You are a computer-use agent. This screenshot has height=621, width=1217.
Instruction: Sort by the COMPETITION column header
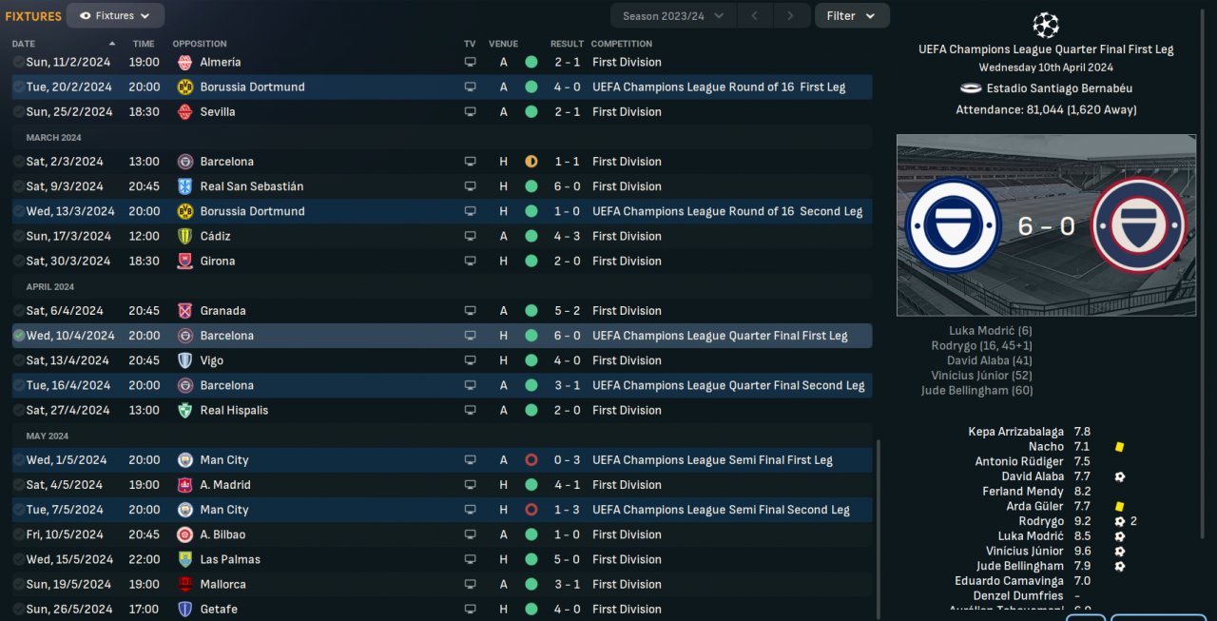(622, 44)
